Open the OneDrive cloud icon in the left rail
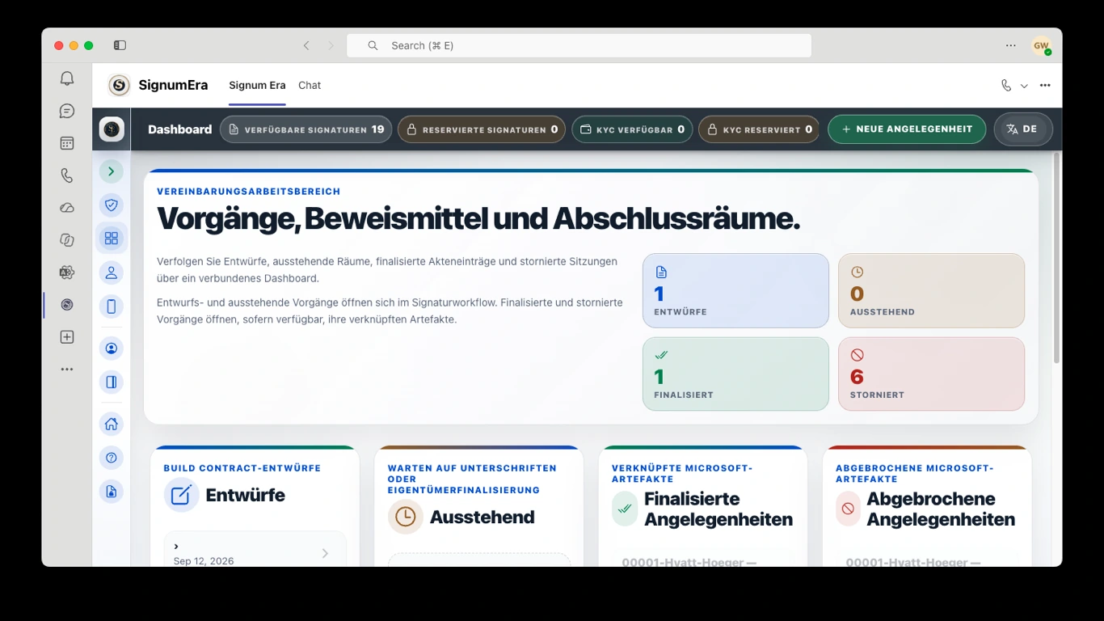Viewport: 1104px width, 621px height. click(67, 208)
